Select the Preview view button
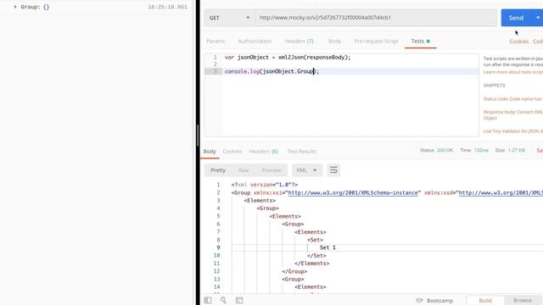Viewport: 543px width, 305px height. click(x=271, y=170)
